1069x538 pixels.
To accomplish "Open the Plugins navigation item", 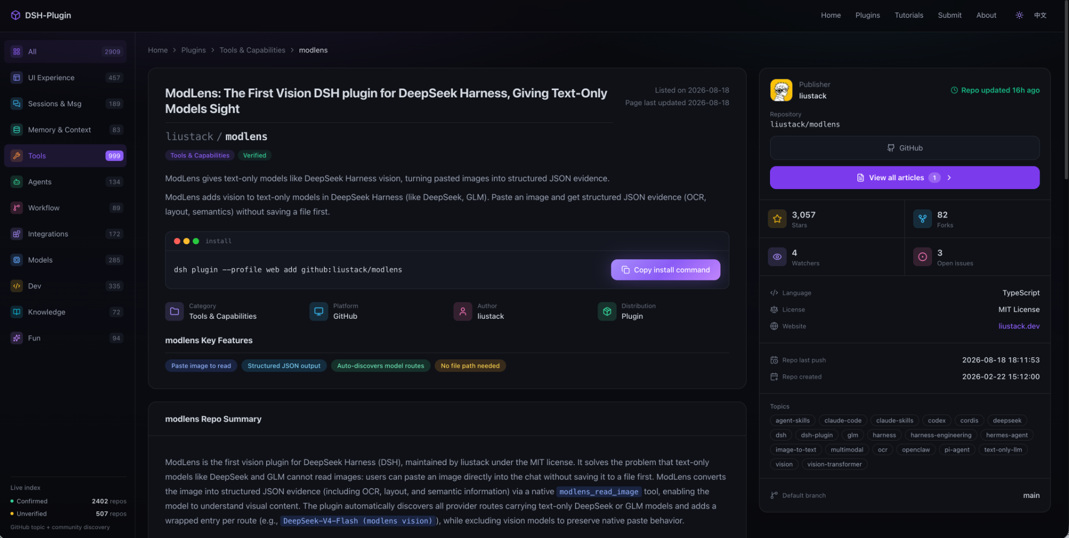I will 867,15.
